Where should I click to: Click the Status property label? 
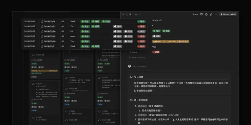tap(134, 52)
